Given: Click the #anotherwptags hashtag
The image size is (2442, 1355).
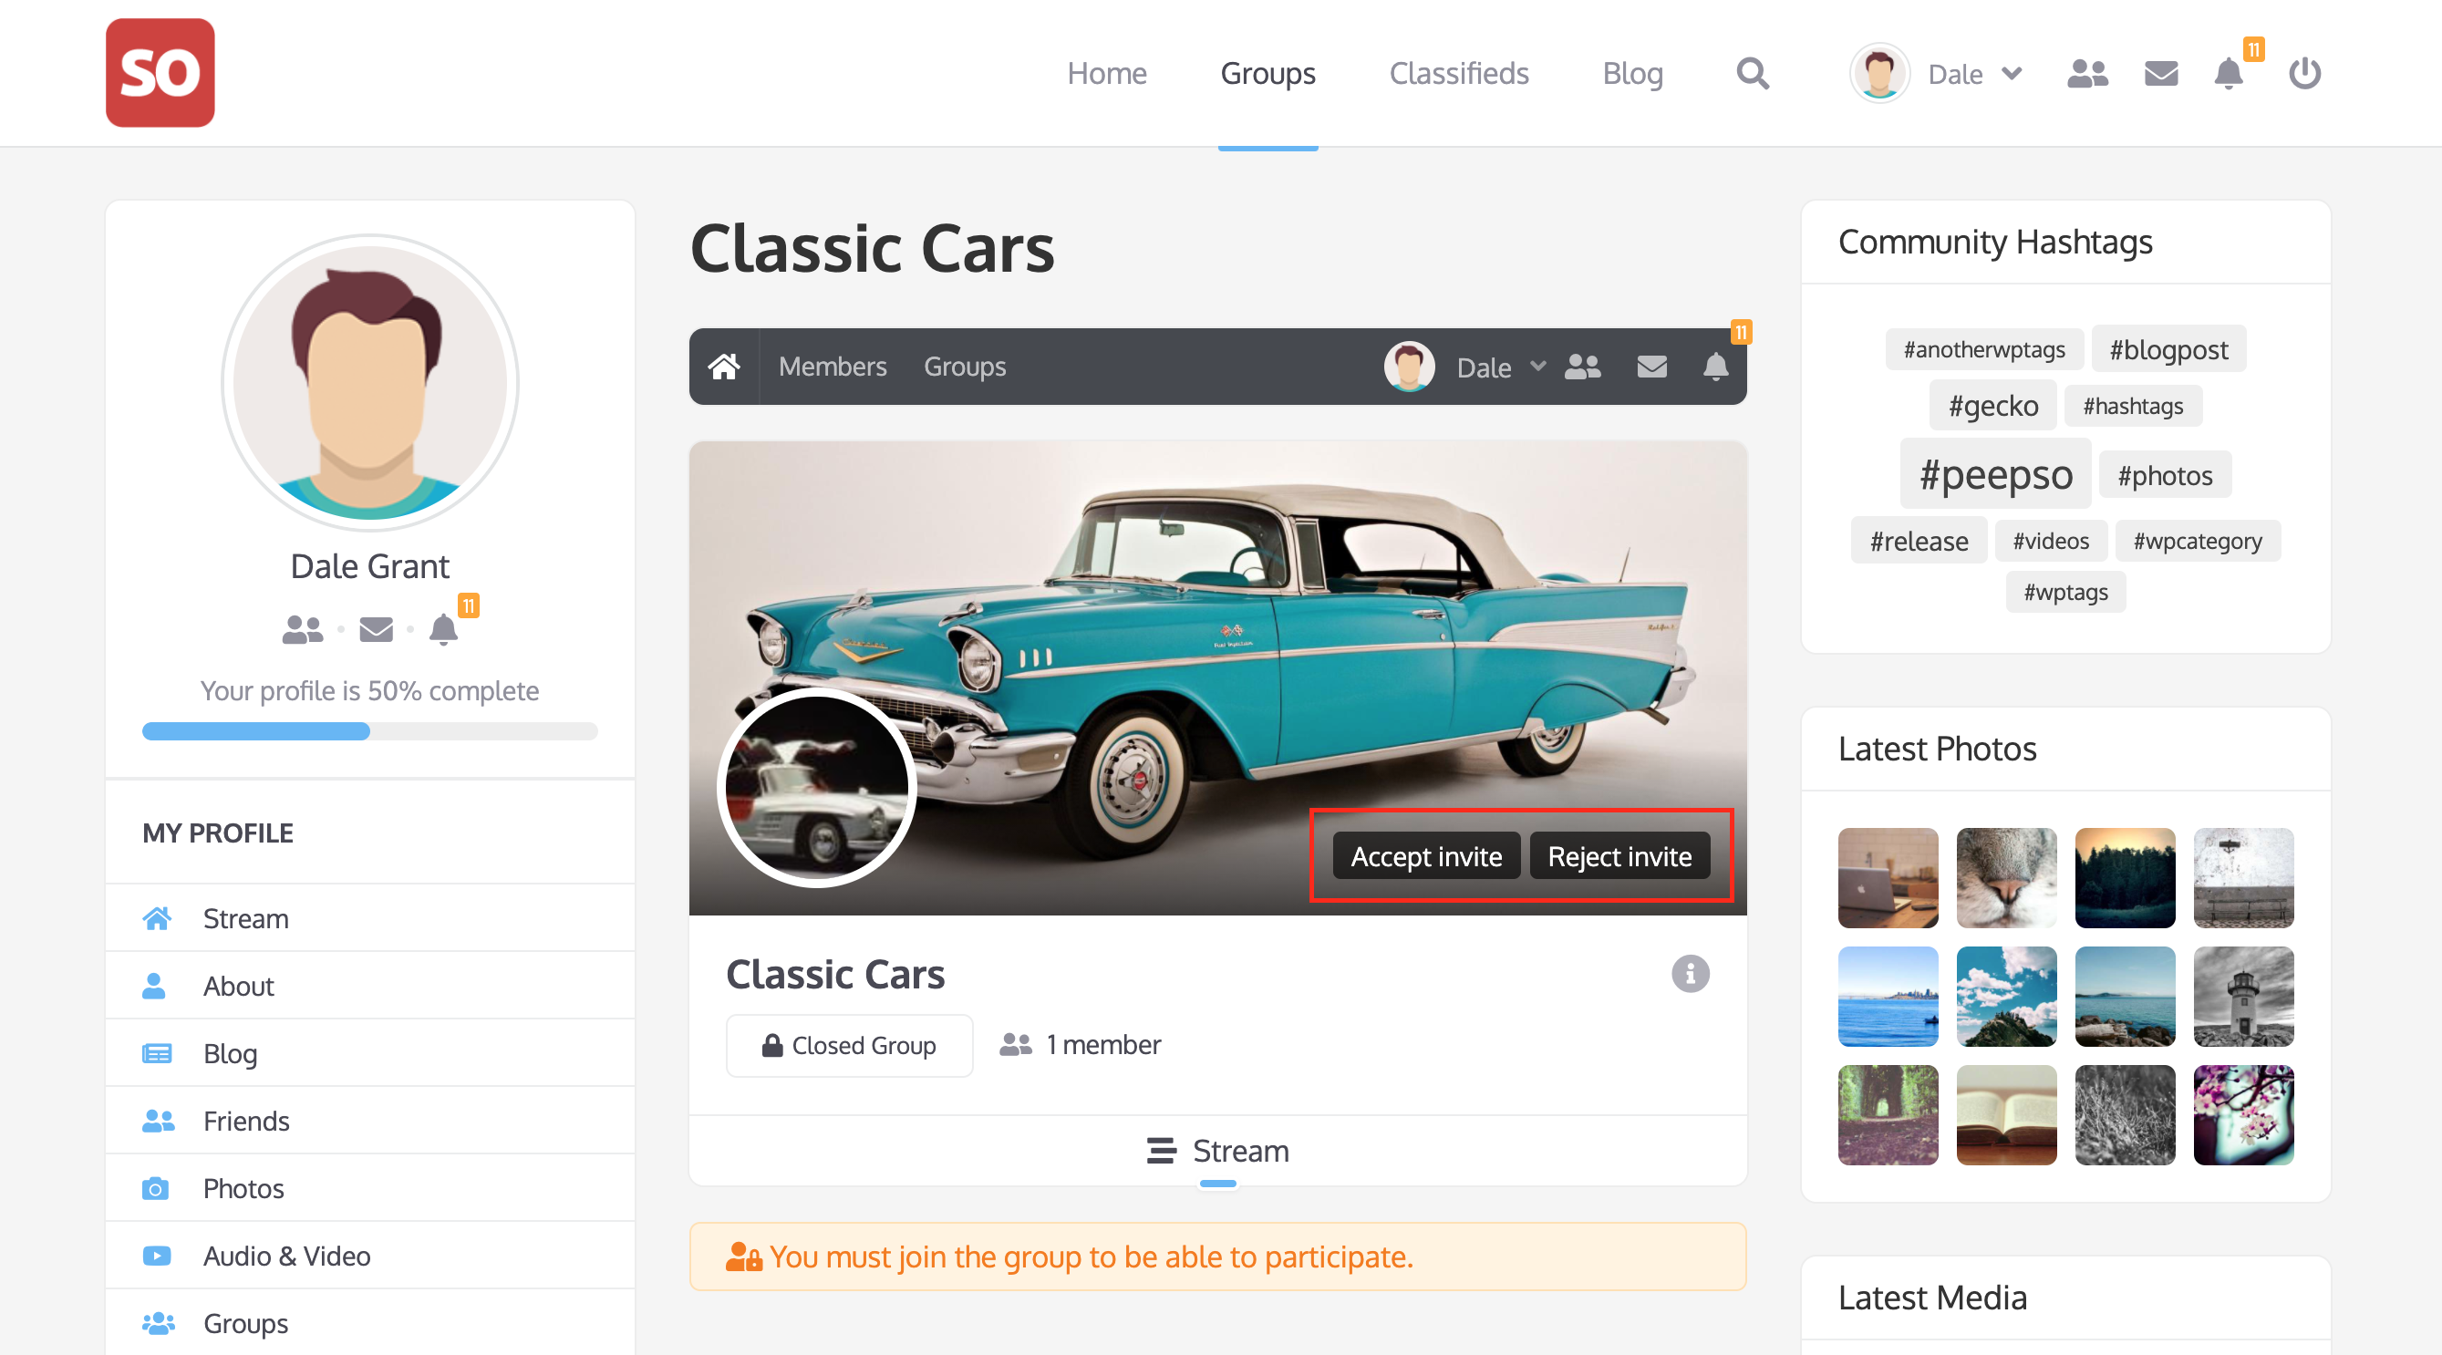Looking at the screenshot, I should [1984, 349].
